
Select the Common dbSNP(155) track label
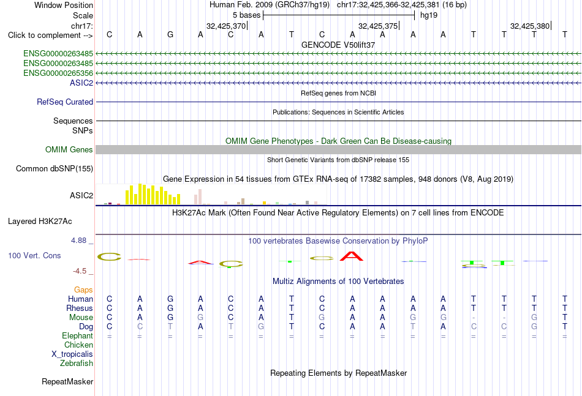coord(55,168)
